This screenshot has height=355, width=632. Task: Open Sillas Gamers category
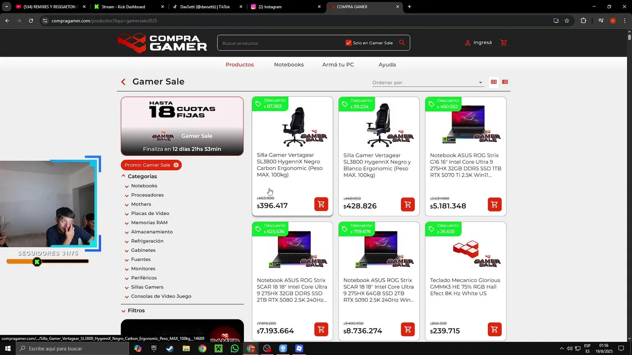[147, 287]
